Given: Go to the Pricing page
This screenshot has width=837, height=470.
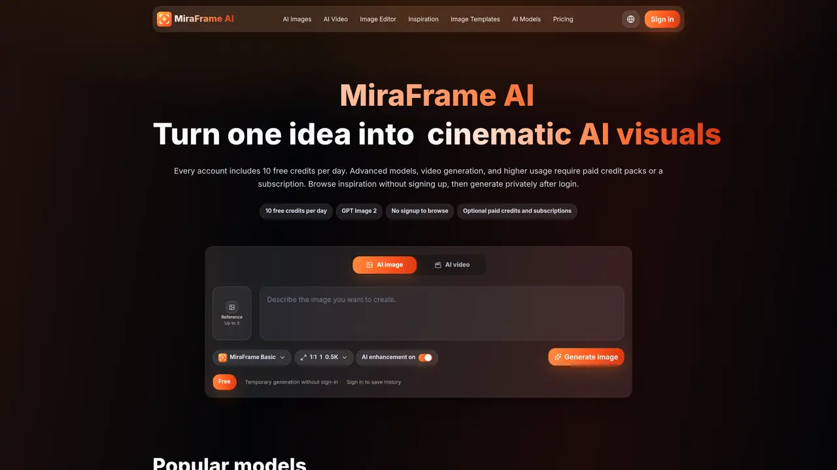Looking at the screenshot, I should (x=563, y=20).
